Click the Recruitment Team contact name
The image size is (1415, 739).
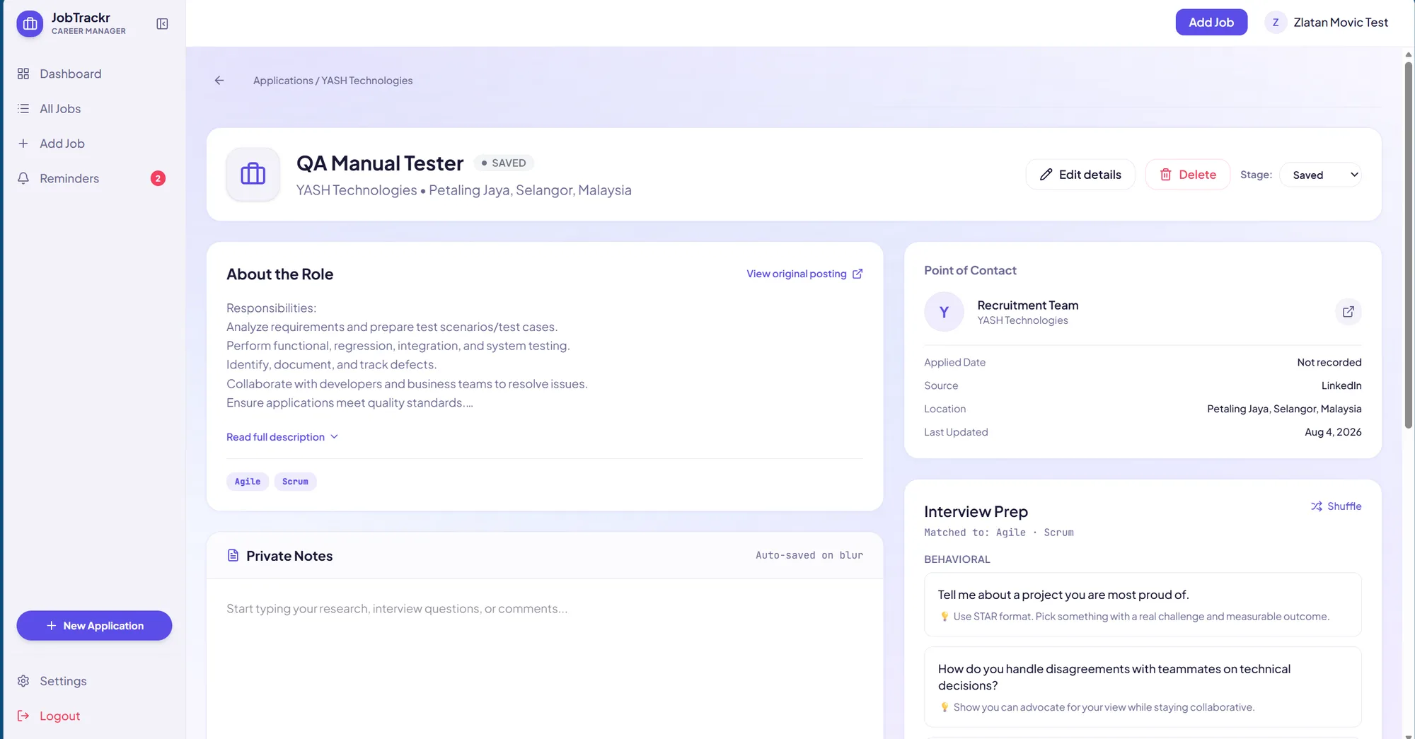point(1028,305)
